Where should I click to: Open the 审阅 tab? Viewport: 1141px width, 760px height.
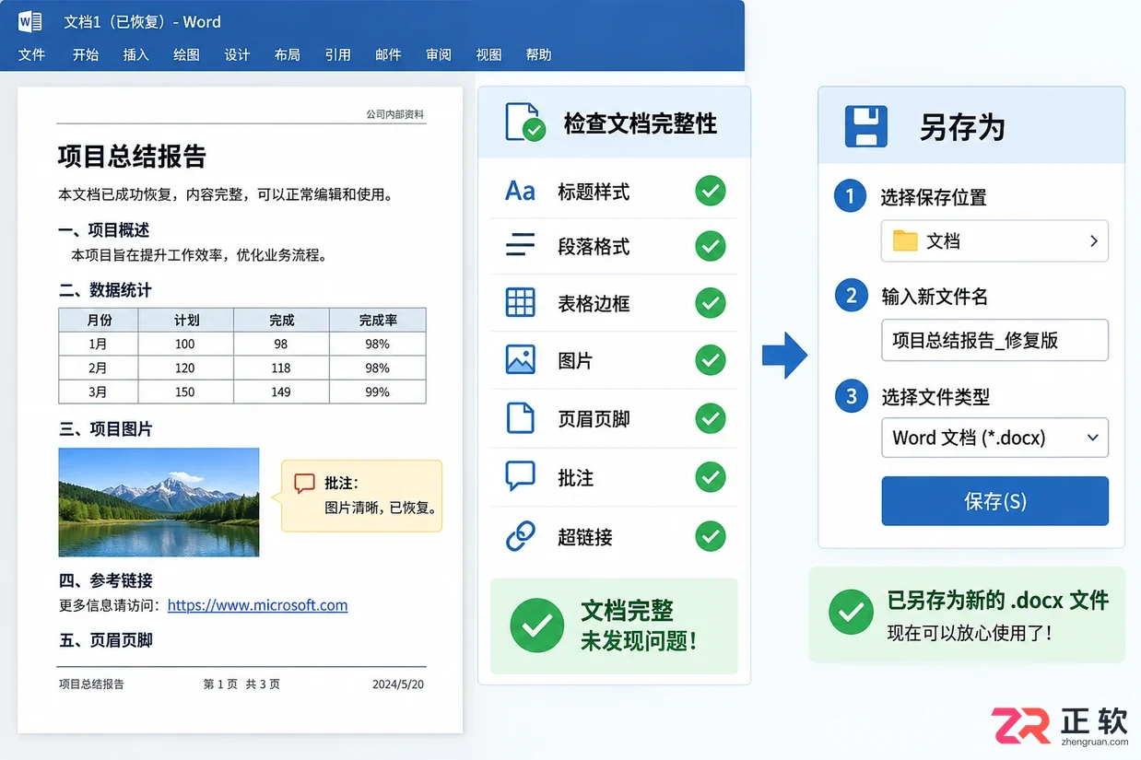438,54
